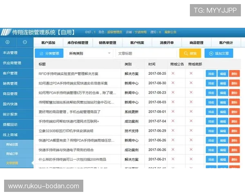The height and width of the screenshot is (196, 245).
Task: Click the 标题 column header
Action: 42,64
